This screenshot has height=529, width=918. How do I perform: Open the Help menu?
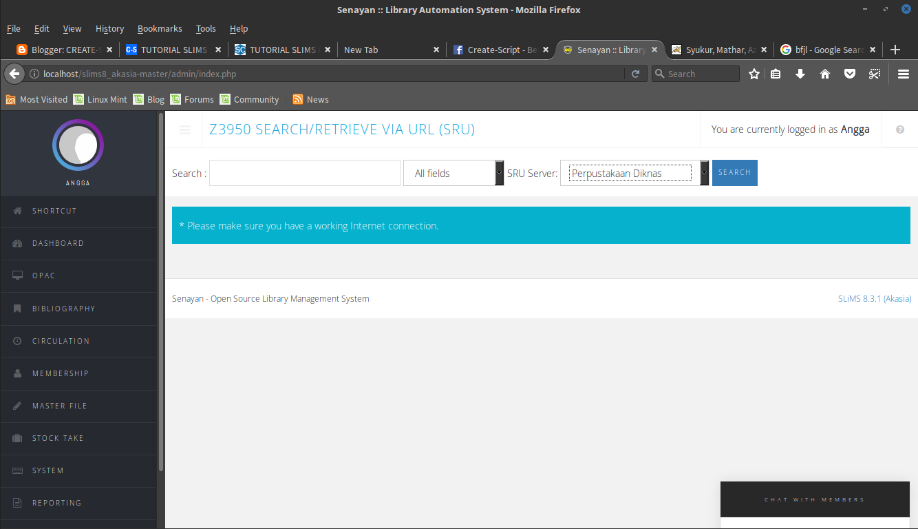coord(239,28)
